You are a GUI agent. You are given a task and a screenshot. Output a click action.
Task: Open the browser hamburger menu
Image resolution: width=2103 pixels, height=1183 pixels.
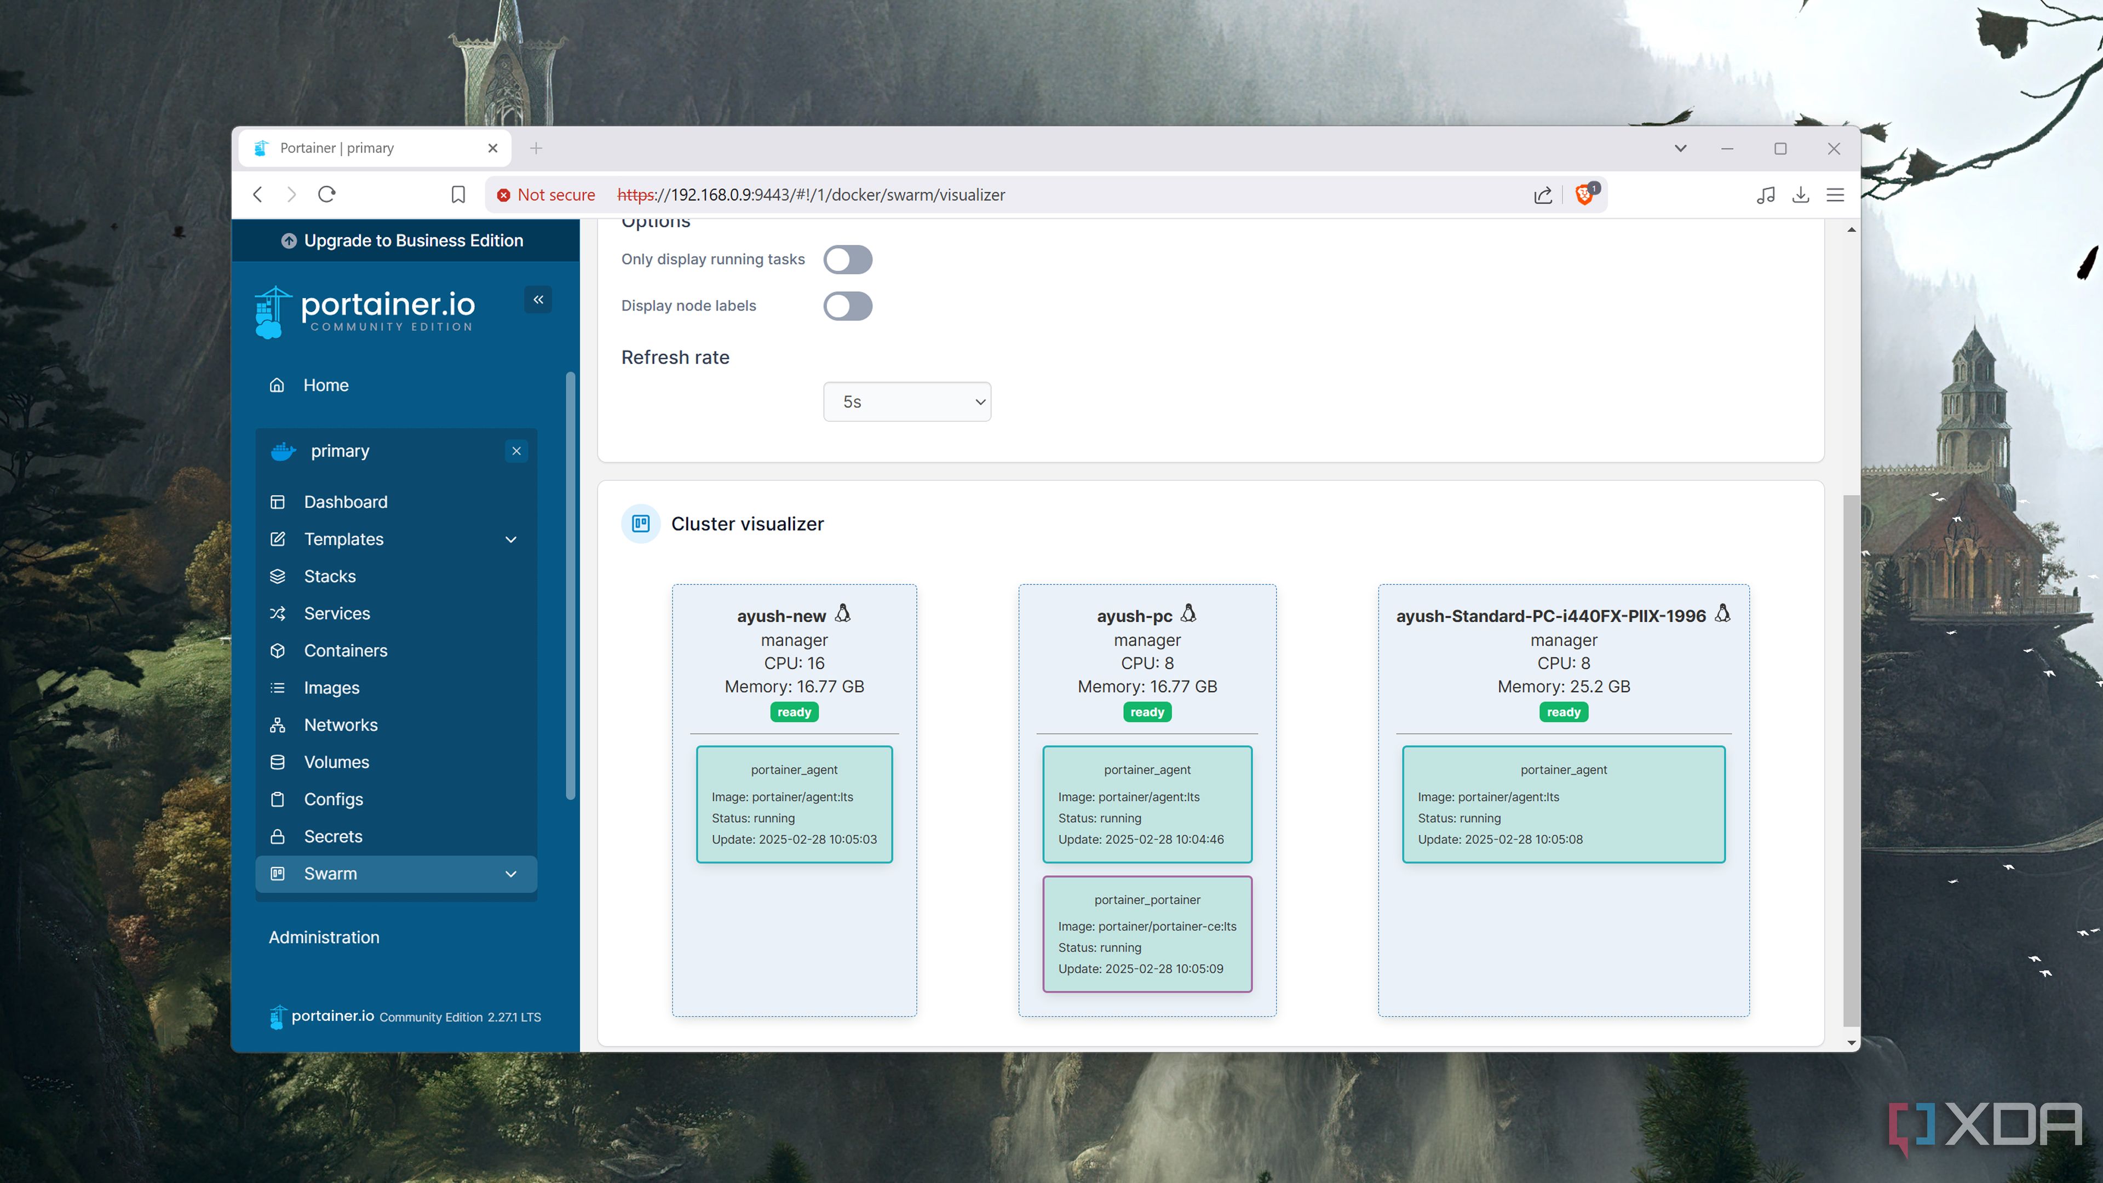[1835, 194]
